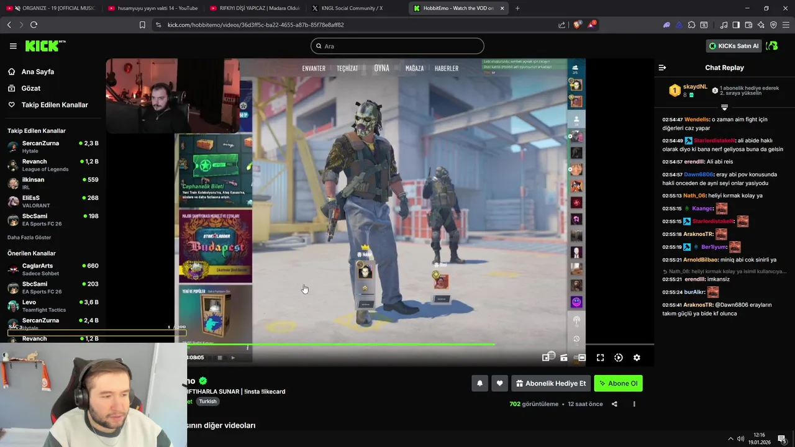Open SercanZurna Hytale followed channel
This screenshot has width=795, height=447.
tap(53, 147)
